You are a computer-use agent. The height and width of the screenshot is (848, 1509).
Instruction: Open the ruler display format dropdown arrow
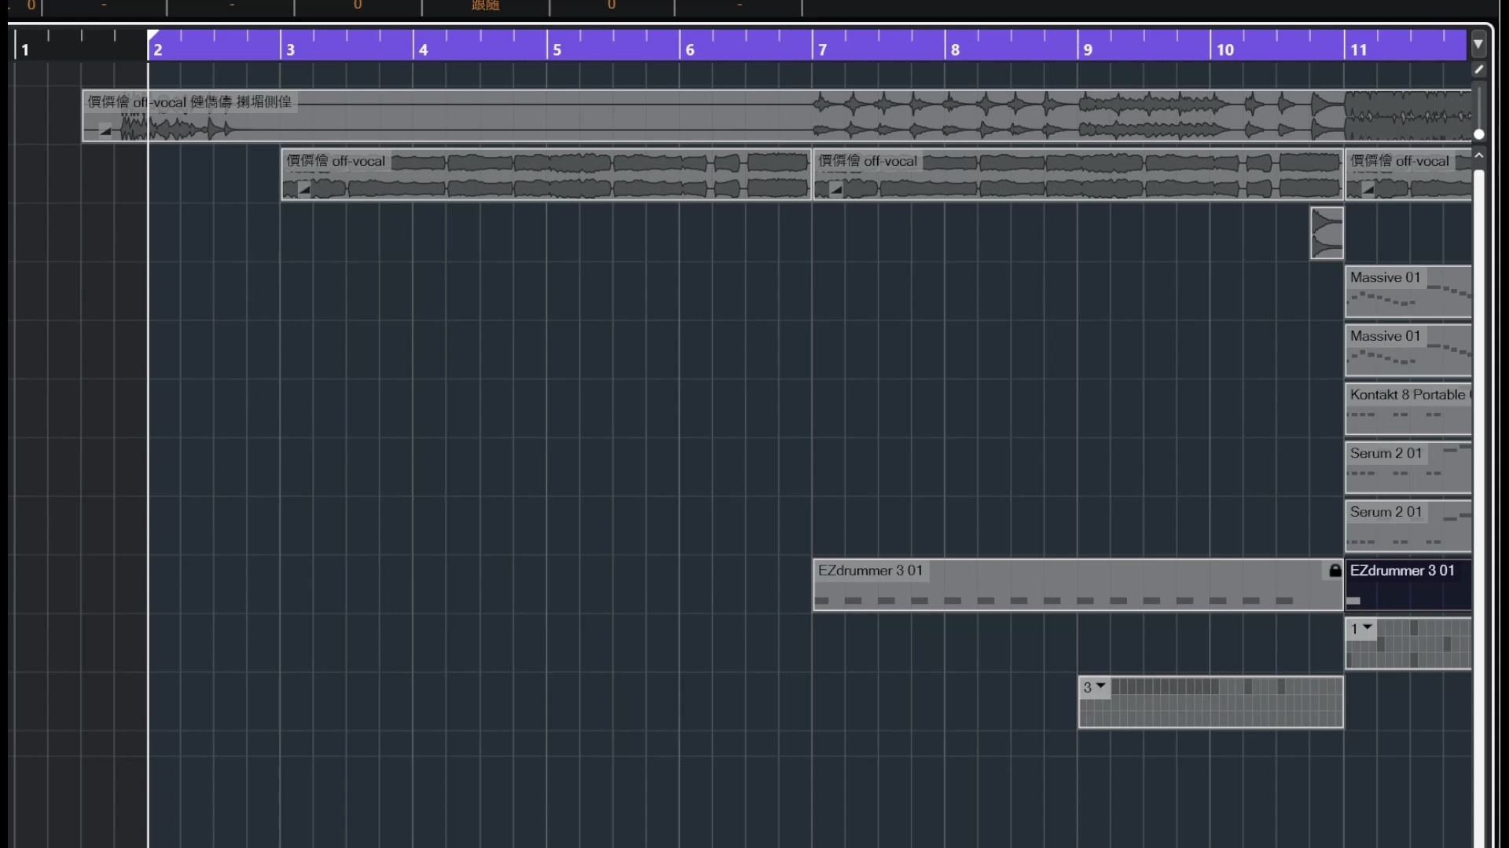point(1478,44)
